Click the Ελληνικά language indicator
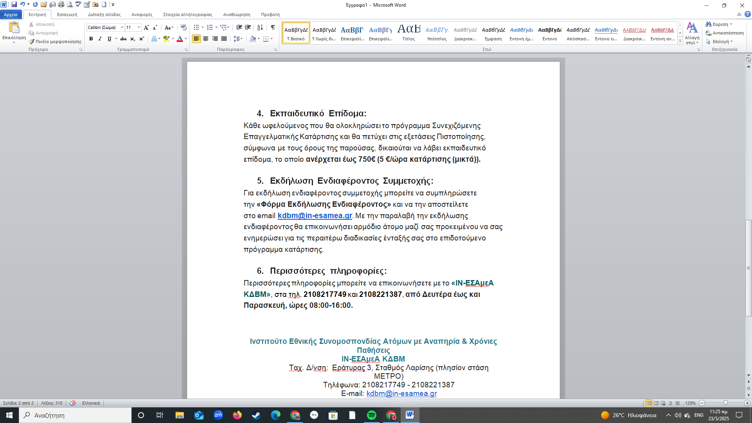The height and width of the screenshot is (423, 752). (91, 403)
